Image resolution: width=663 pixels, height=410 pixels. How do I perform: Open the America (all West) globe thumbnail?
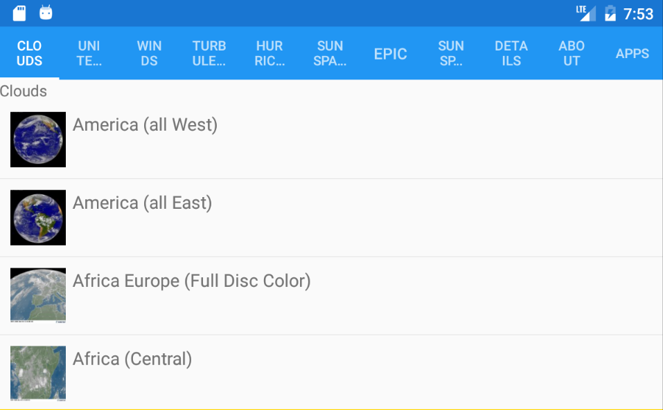point(38,140)
